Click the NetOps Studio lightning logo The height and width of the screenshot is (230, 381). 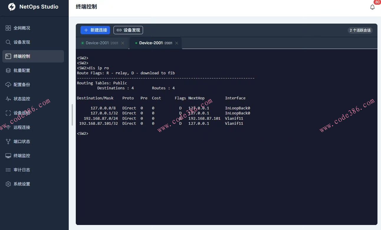point(12,7)
